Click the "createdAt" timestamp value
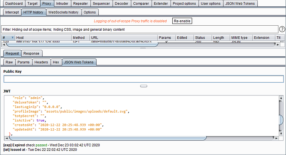The height and width of the screenshot is (155, 286). tap(71, 125)
